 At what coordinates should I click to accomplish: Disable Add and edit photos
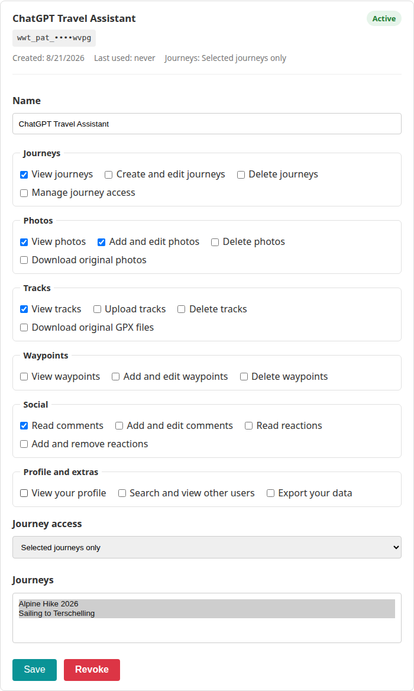pyautogui.click(x=101, y=242)
